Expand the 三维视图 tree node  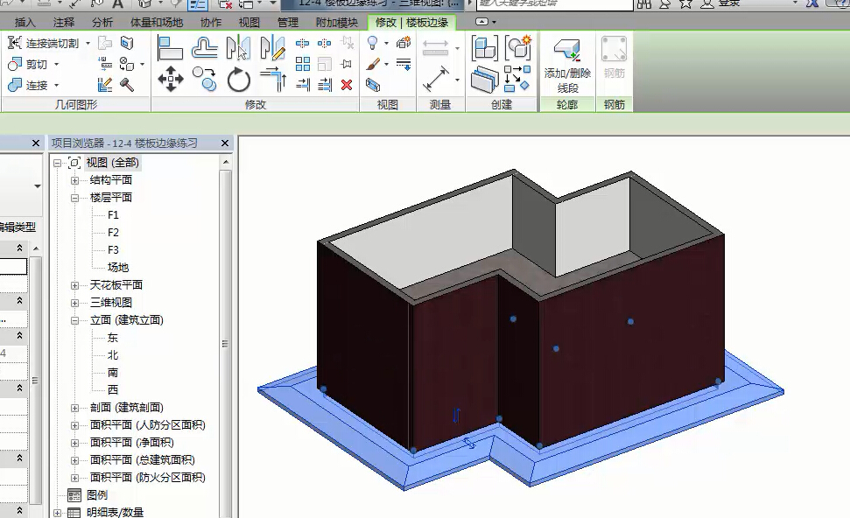(x=75, y=303)
